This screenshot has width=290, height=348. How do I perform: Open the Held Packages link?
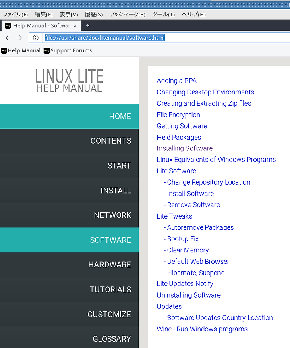pos(179,138)
